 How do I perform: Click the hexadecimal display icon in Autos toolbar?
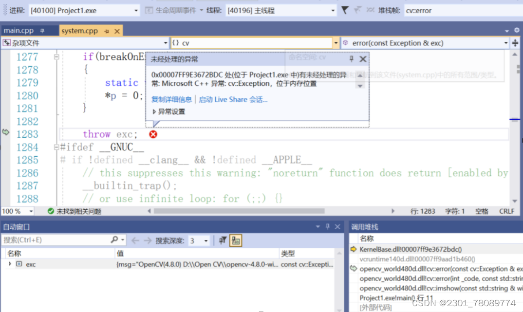[235, 240]
